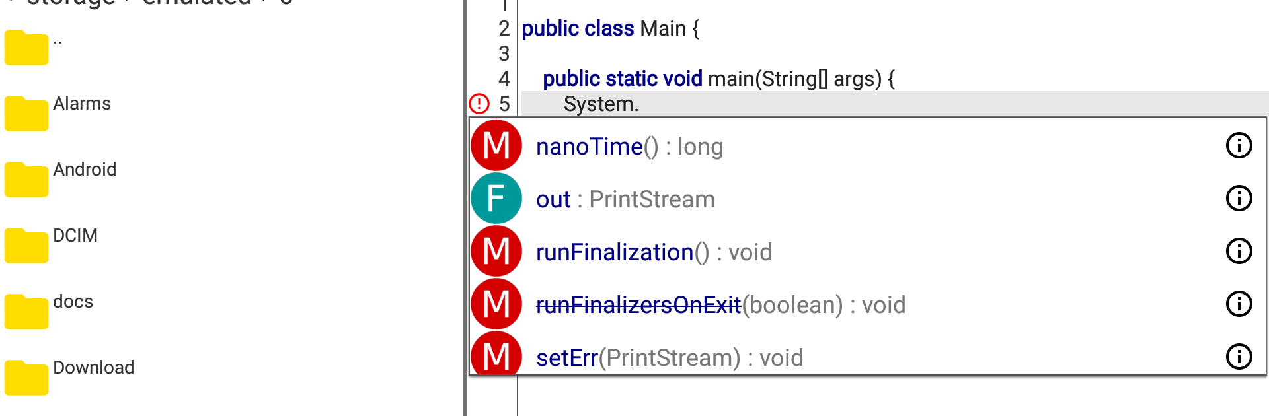Click the DCIM folder icon

pyautogui.click(x=26, y=245)
